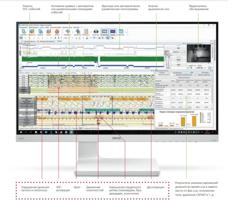Select the Saturation tab in sleep breathing analysis
The height and width of the screenshot is (201, 228).
pos(177,72)
